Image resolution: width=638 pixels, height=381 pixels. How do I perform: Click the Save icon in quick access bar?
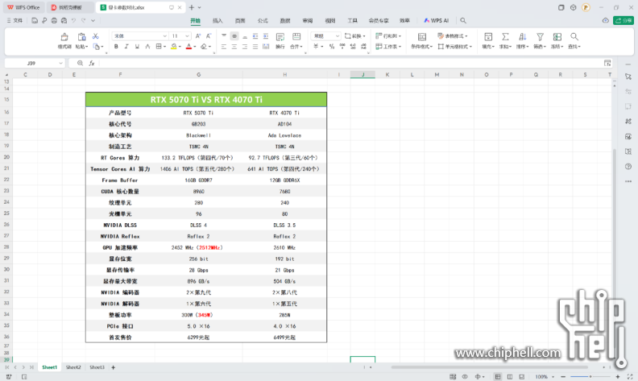[x=35, y=20]
